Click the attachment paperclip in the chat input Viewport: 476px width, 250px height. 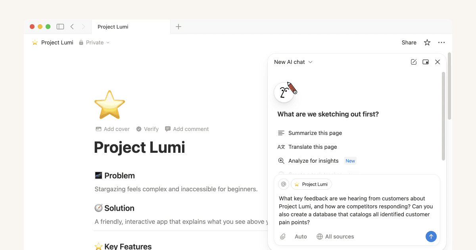click(283, 237)
